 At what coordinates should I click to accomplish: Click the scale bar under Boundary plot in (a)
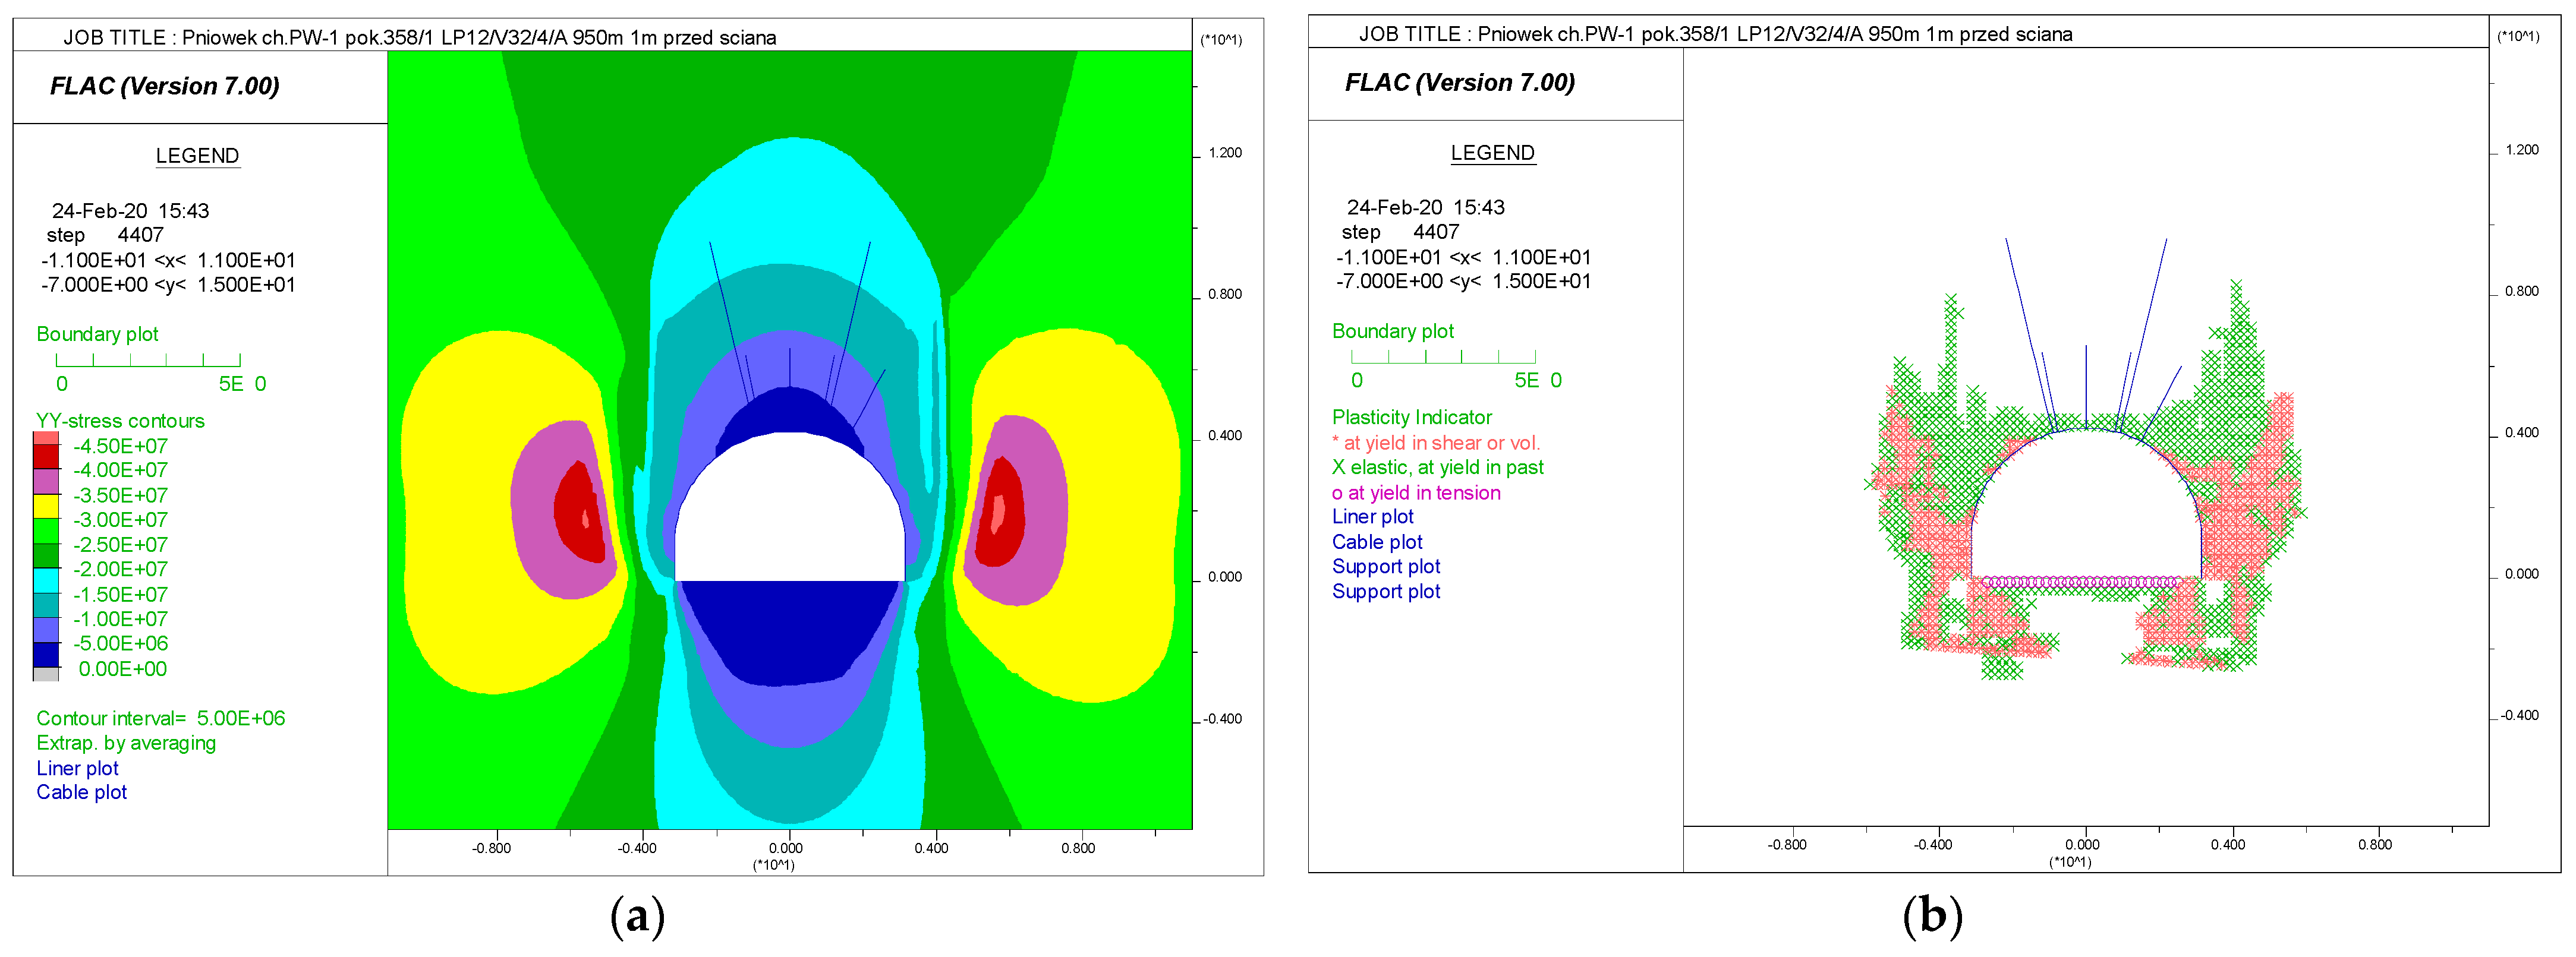[x=148, y=359]
